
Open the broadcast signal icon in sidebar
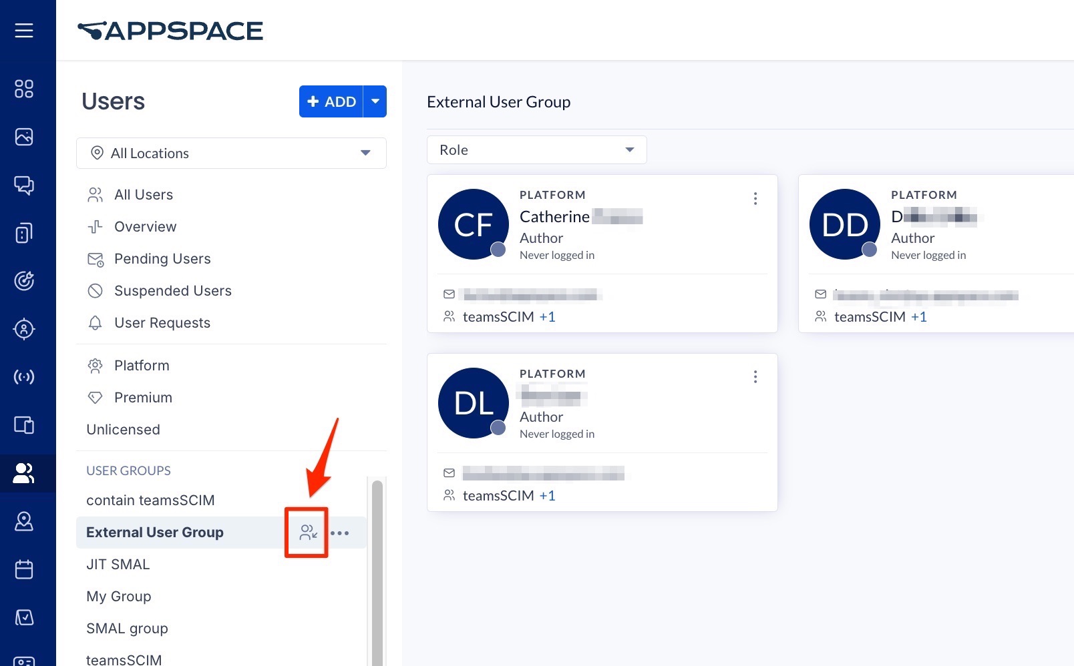click(24, 377)
